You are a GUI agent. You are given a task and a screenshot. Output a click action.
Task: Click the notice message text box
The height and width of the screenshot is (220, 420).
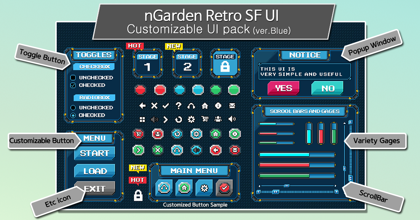pos(304,72)
